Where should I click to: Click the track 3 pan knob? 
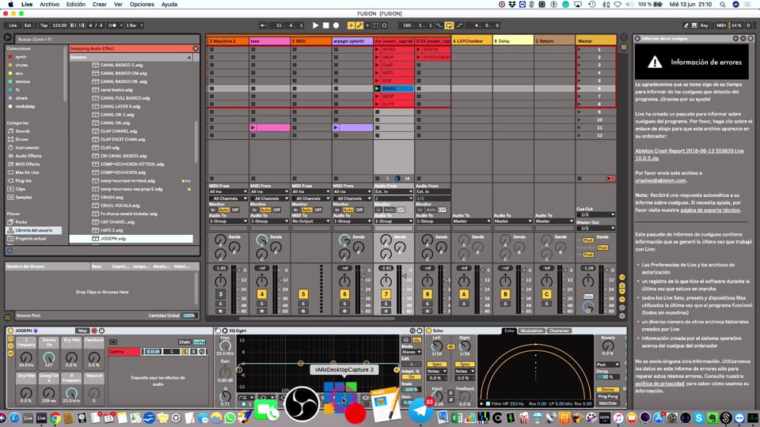coord(221,281)
